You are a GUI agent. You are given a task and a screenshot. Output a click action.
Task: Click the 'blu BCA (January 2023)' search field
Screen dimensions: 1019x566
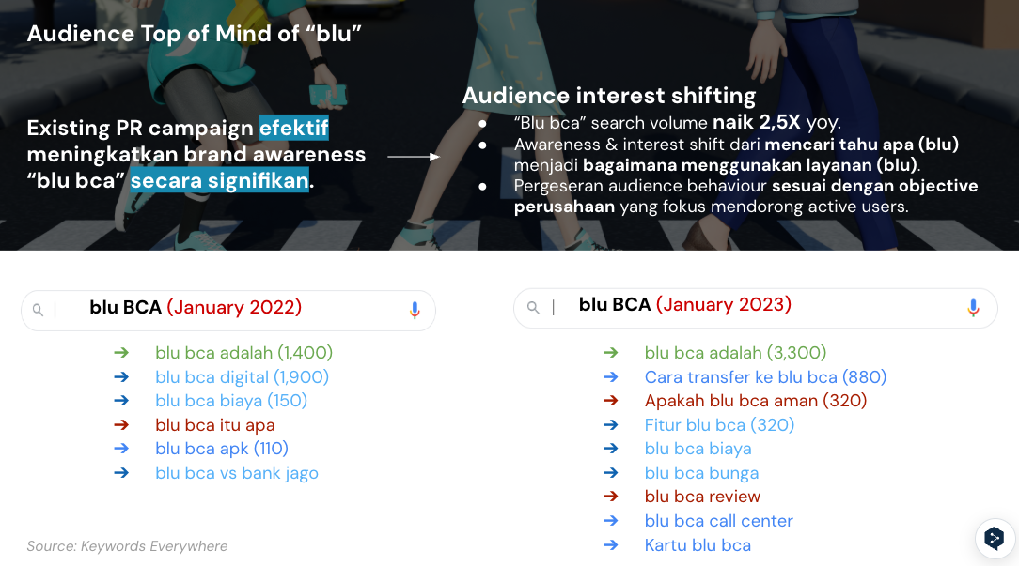coord(755,308)
